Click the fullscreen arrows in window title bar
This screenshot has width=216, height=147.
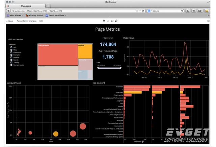[x=209, y=2]
